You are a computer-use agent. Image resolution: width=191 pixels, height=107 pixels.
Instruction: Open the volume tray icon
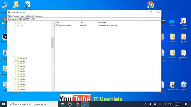pyautogui.click(x=164, y=104)
